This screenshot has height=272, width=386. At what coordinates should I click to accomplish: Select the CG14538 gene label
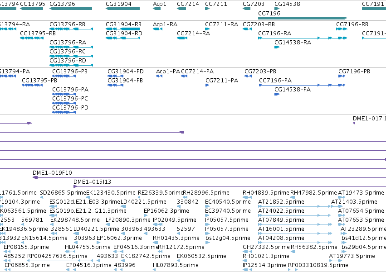coord(287,4)
